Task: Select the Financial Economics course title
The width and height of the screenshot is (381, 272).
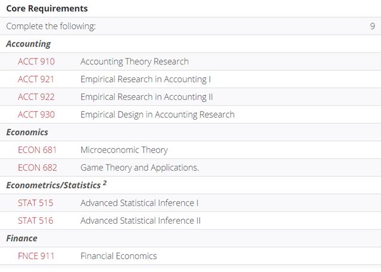Action: click(119, 256)
